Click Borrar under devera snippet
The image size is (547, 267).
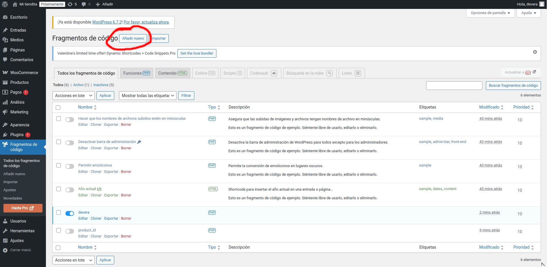pyautogui.click(x=126, y=218)
